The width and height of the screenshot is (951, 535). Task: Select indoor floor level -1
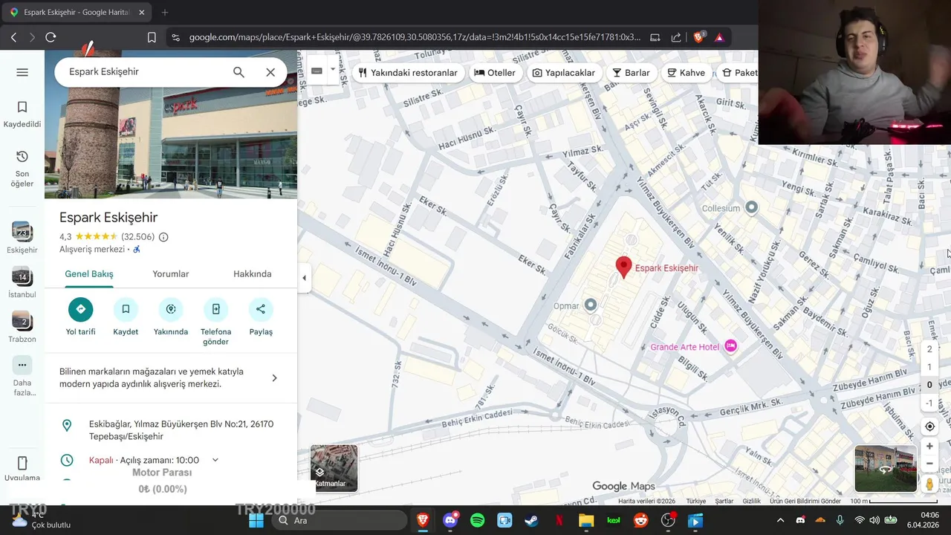pos(929,403)
